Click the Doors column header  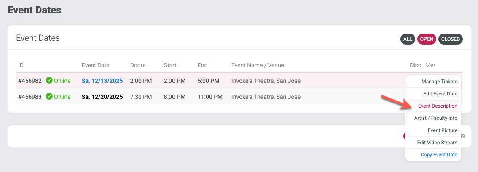(138, 65)
